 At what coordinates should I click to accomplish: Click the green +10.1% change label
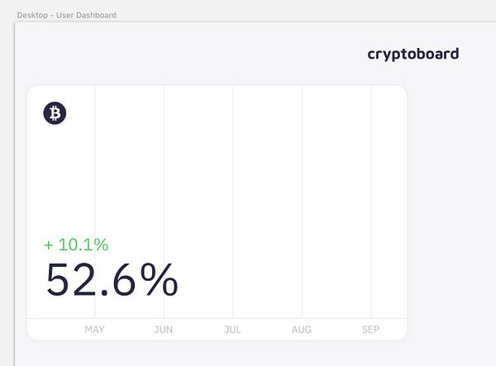click(x=76, y=245)
